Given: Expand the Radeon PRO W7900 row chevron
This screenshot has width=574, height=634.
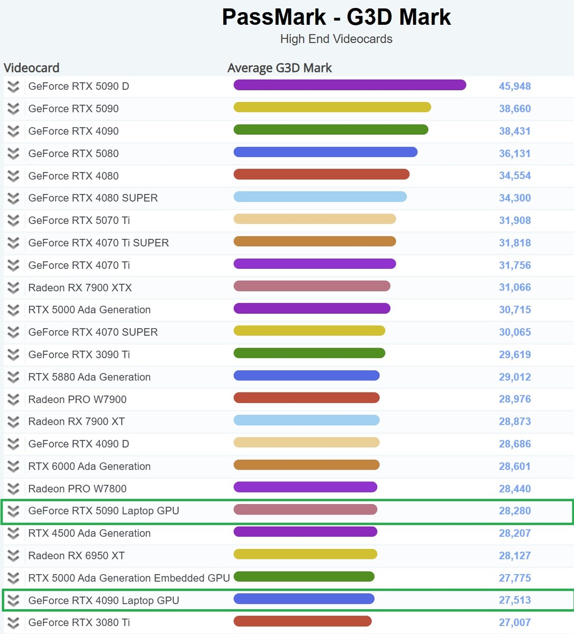Looking at the screenshot, I should click(13, 399).
